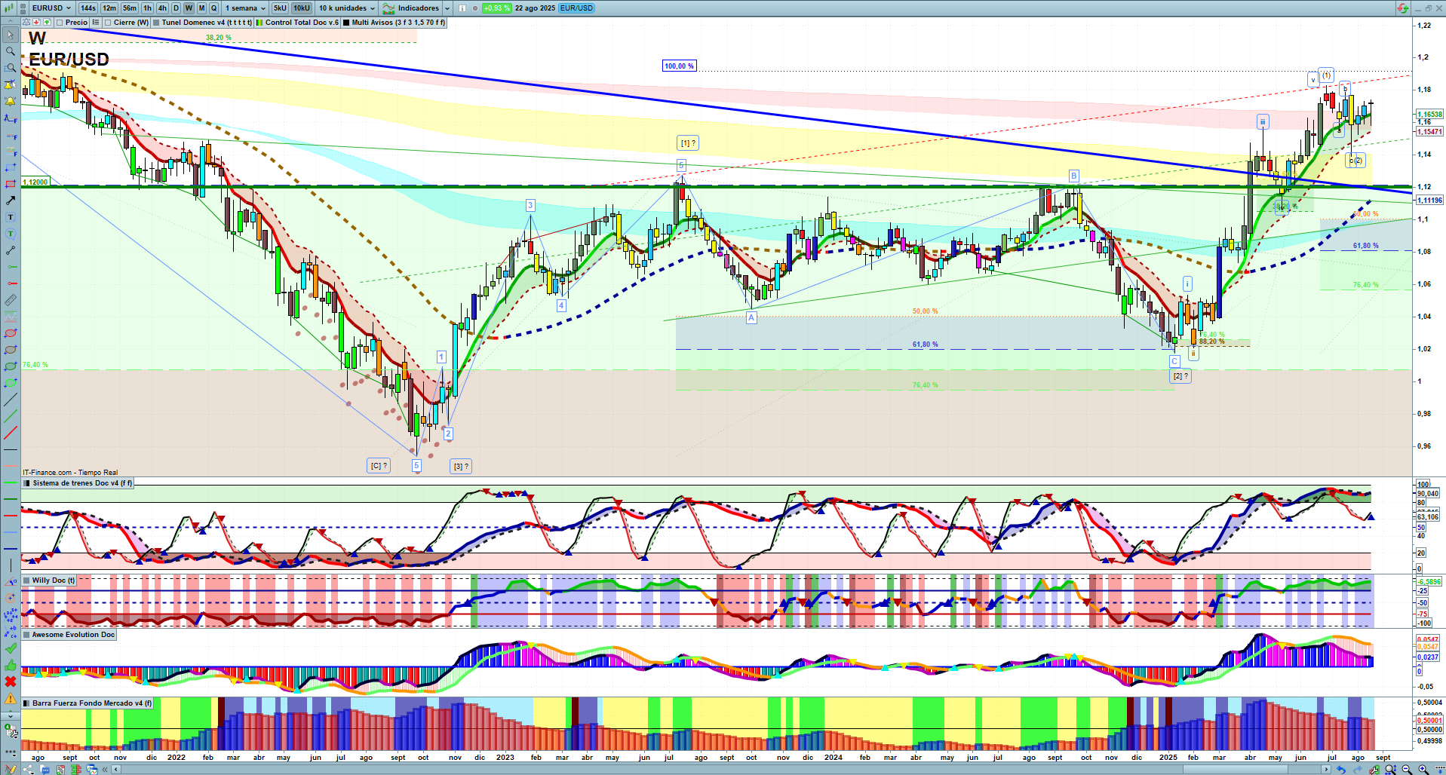1446x775 pixels.
Task: Open the Precio settings list icon
Action: tap(96, 23)
